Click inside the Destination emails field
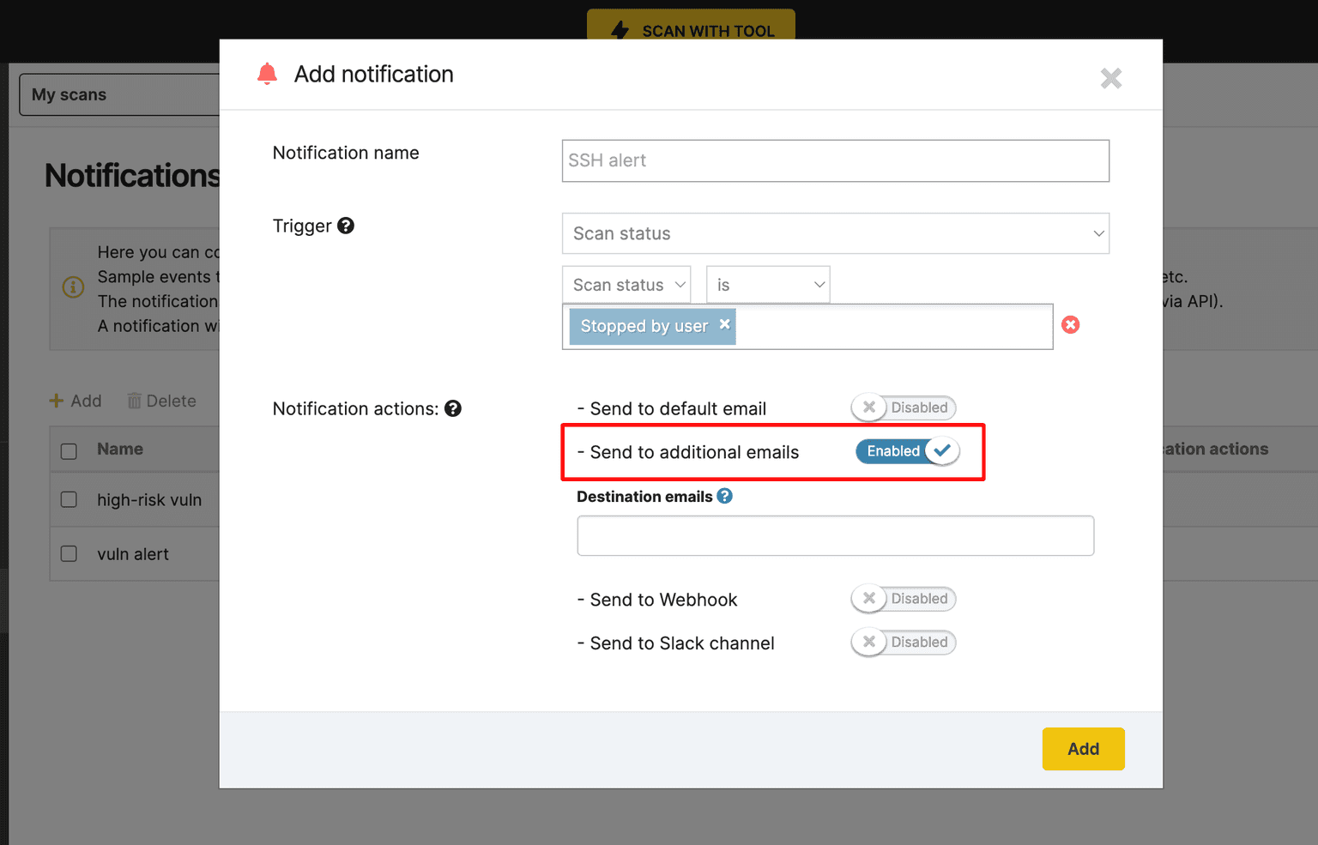 (x=835, y=535)
